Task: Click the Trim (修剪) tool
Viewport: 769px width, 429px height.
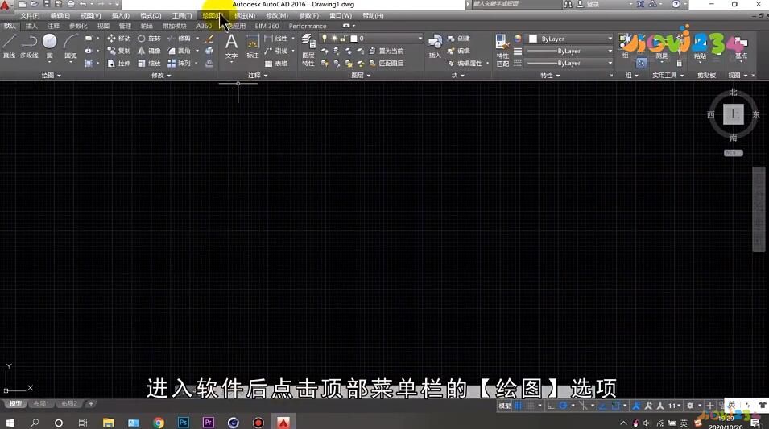Action: pyautogui.click(x=179, y=39)
